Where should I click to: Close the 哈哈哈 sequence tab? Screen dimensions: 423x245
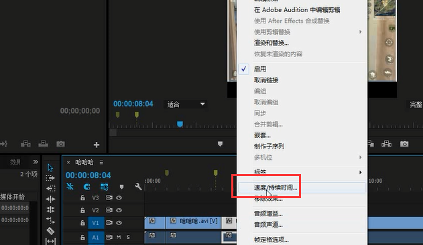pyautogui.click(x=68, y=162)
